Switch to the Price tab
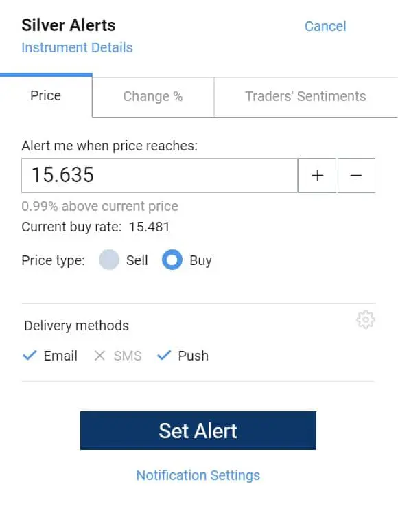 [46, 96]
